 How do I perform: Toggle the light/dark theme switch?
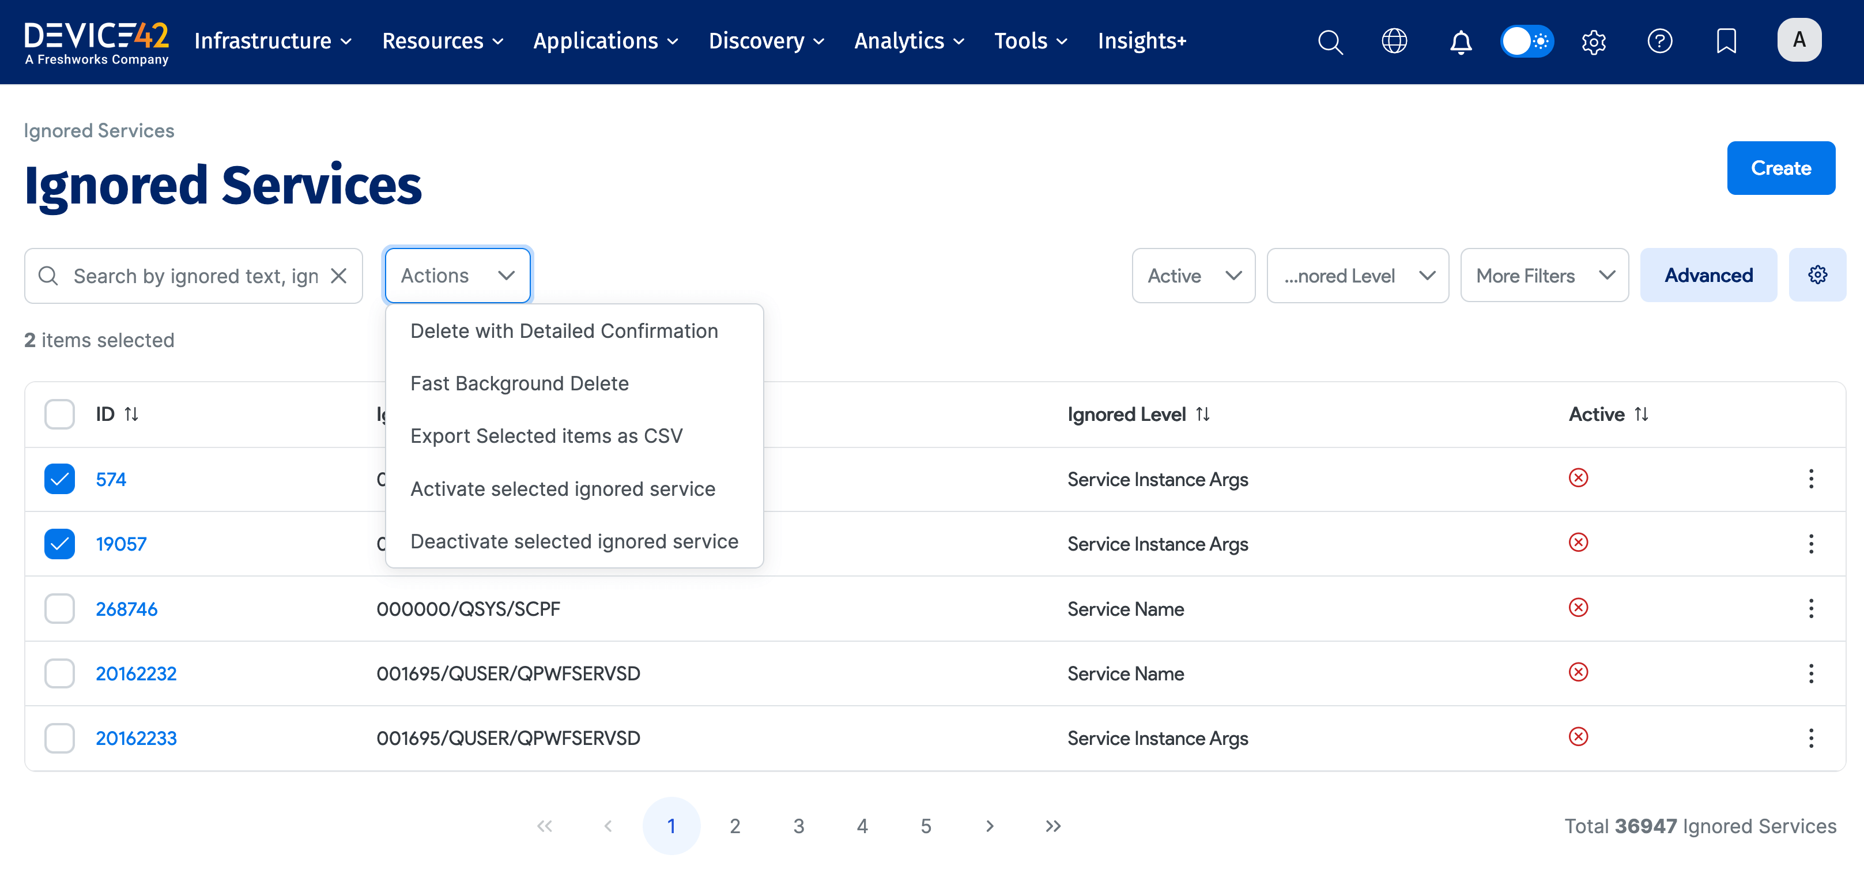pos(1526,42)
